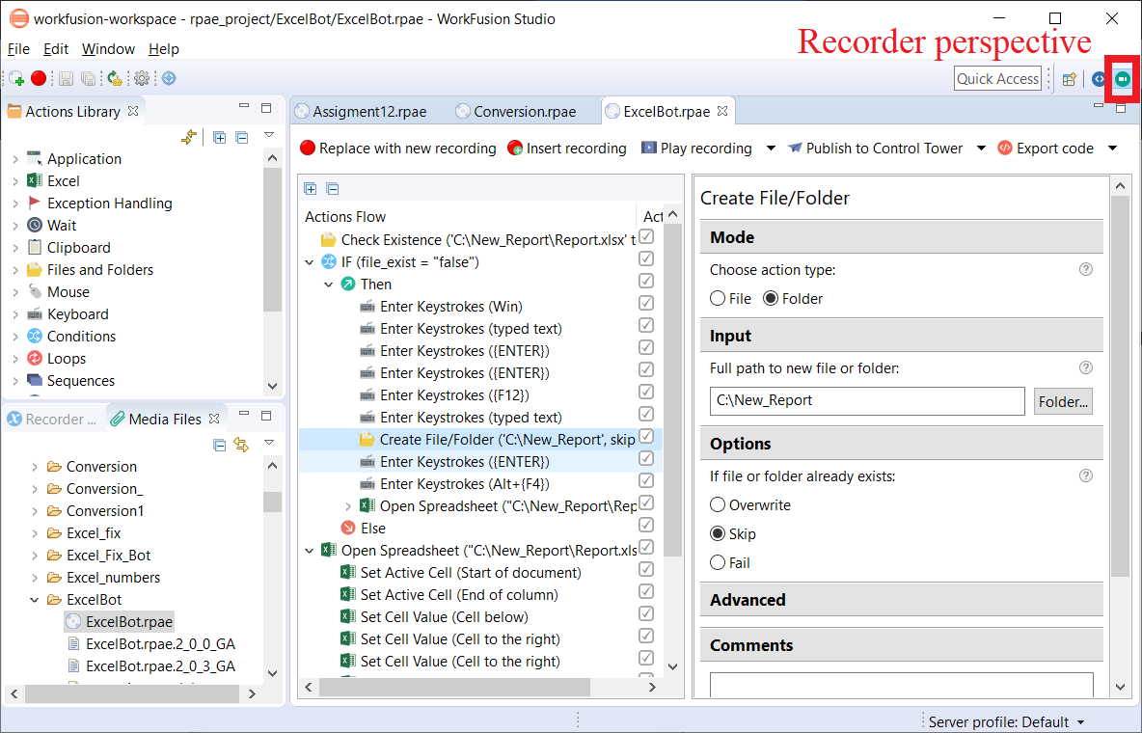The image size is (1142, 733).
Task: Choose the Fail option
Action: (719, 562)
